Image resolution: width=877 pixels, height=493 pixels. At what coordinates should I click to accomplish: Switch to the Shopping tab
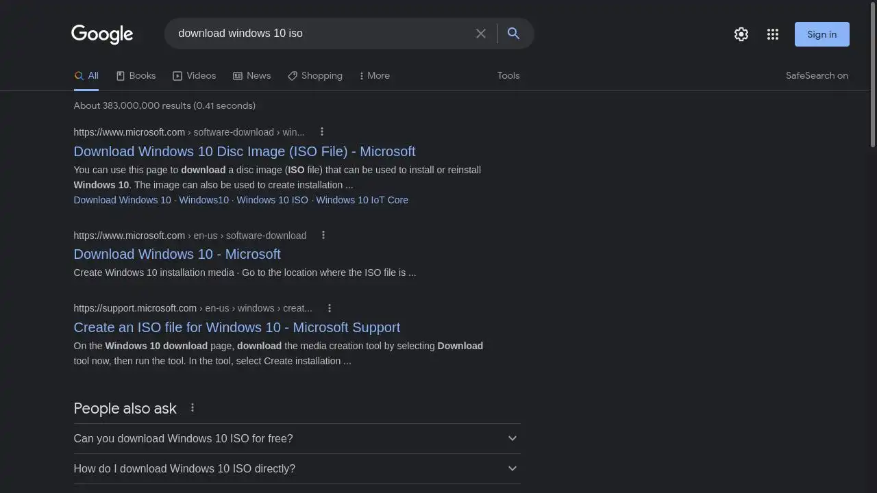(x=315, y=76)
